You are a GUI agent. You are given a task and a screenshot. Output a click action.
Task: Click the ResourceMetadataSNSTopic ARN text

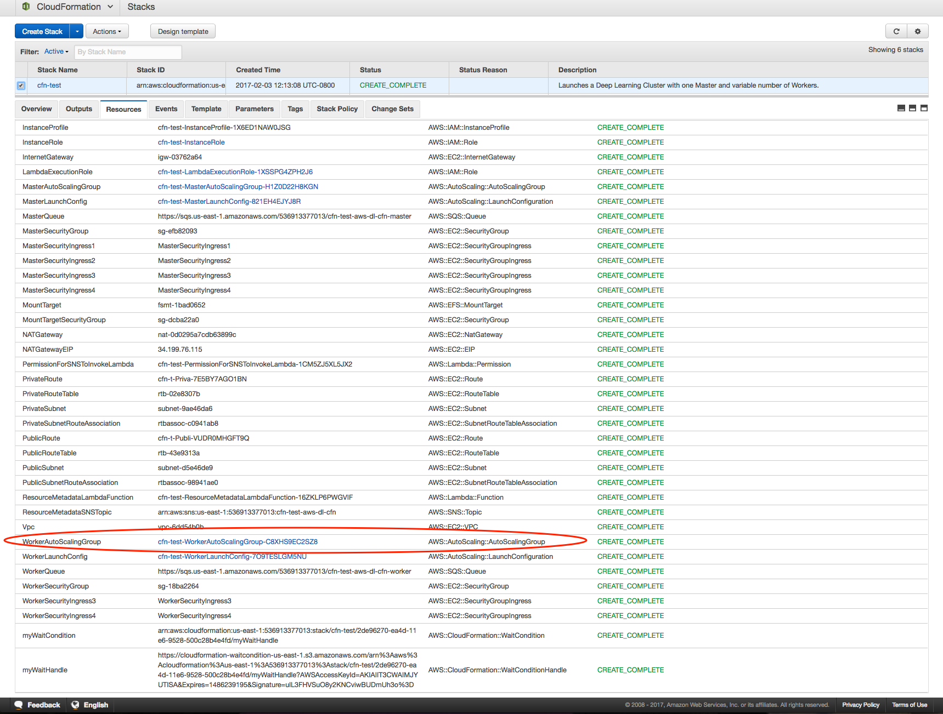247,512
